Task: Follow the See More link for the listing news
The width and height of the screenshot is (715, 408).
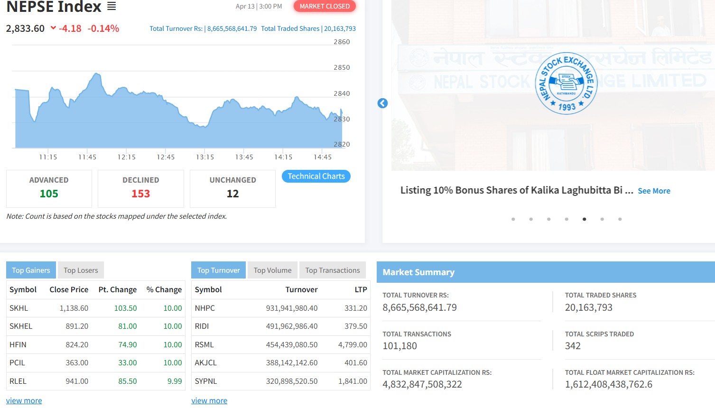Action: click(x=654, y=191)
